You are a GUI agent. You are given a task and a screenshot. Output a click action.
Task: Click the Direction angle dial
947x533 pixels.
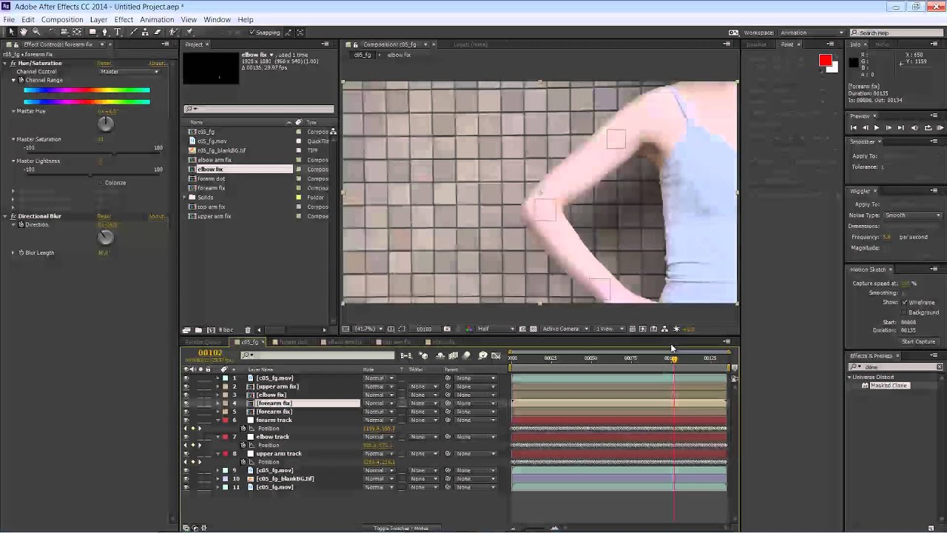[x=106, y=237]
